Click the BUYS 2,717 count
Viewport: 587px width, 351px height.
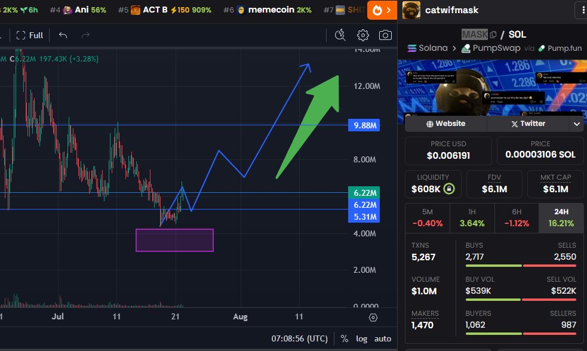tap(474, 257)
